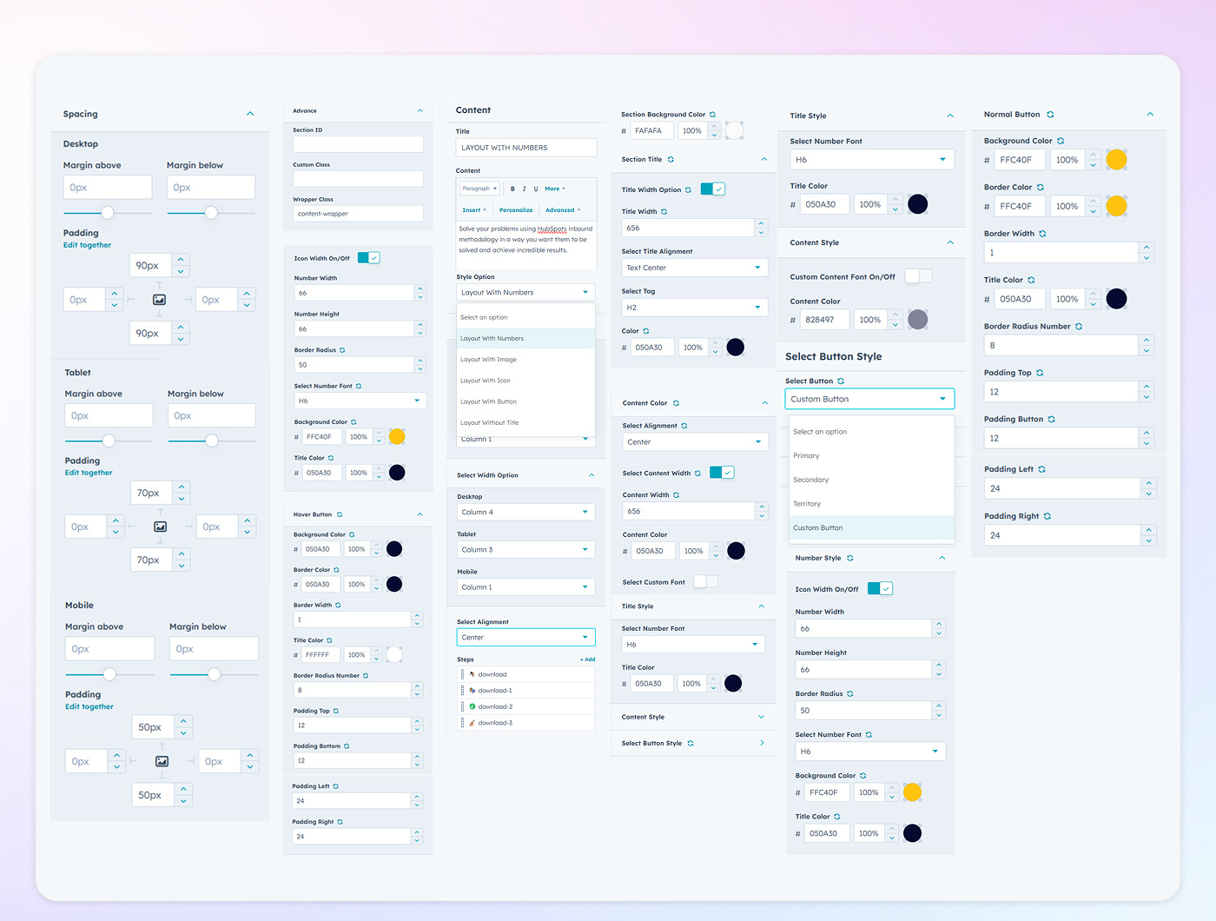Disable the Title Width Option toggle

pyautogui.click(x=712, y=189)
